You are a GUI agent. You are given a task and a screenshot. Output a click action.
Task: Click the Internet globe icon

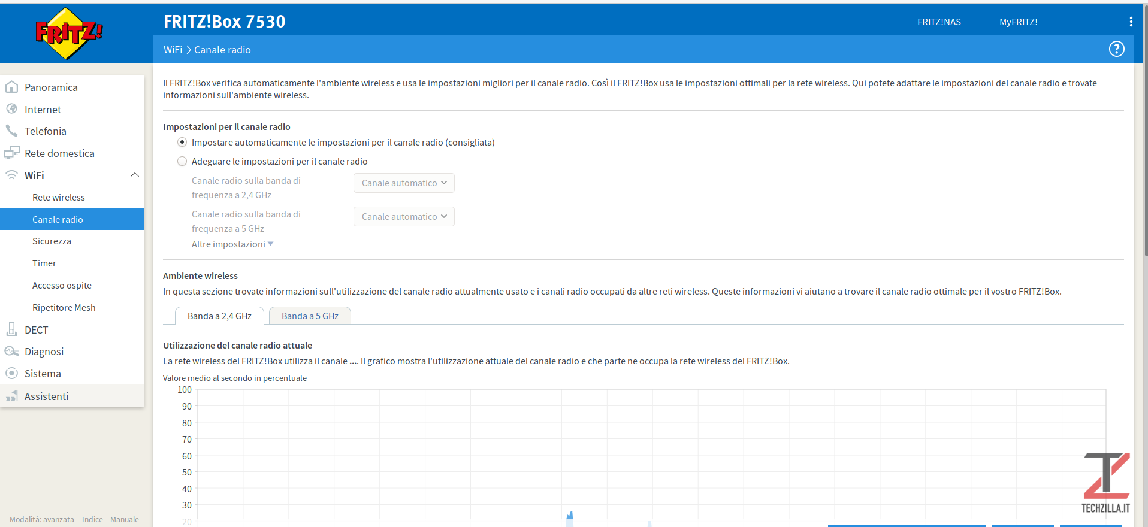(x=11, y=109)
